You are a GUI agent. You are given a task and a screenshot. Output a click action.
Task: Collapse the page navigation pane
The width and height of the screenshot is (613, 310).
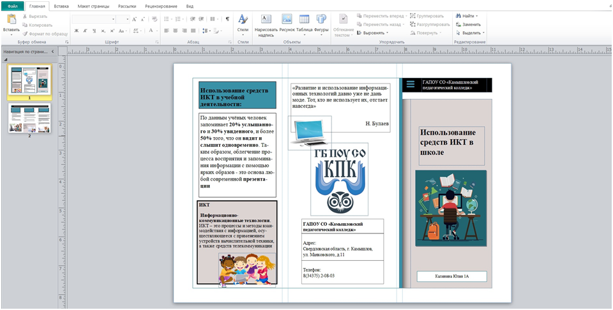point(53,51)
